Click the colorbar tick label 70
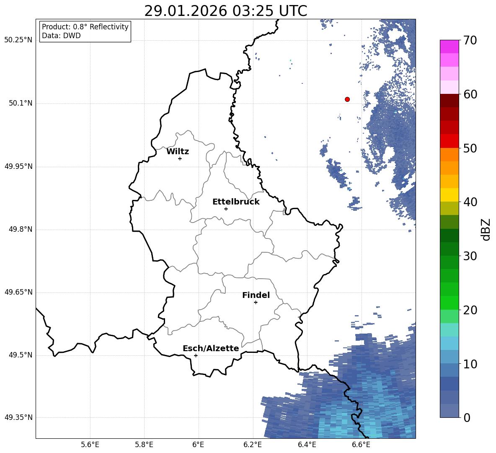Viewport: 496px width, 453px height. (470, 40)
